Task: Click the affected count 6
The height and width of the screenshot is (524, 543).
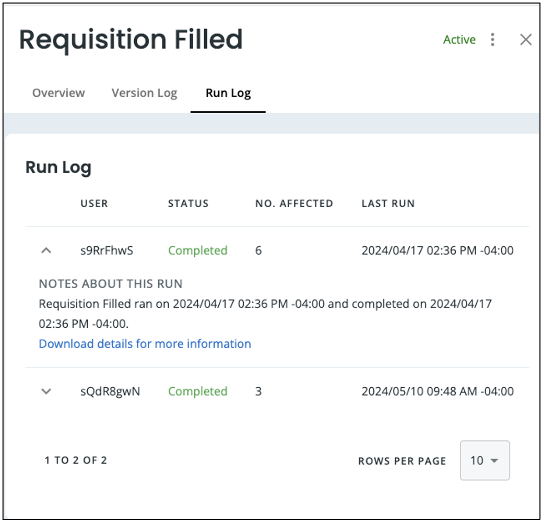Action: 258,250
